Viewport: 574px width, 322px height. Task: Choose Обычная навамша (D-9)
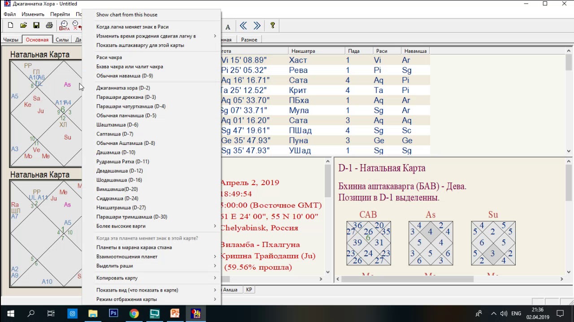152,76
